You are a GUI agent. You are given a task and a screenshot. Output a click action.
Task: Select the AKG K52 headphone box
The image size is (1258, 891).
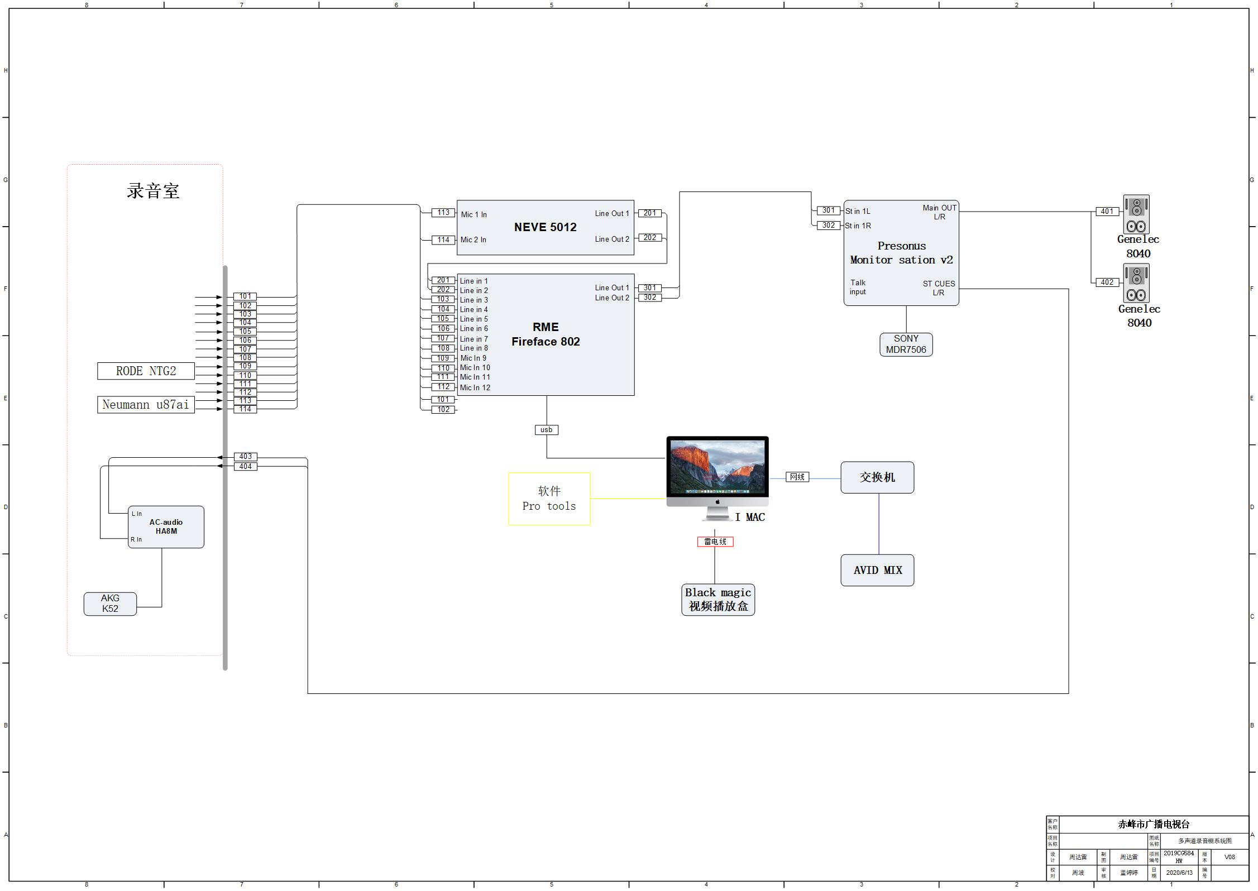point(110,603)
